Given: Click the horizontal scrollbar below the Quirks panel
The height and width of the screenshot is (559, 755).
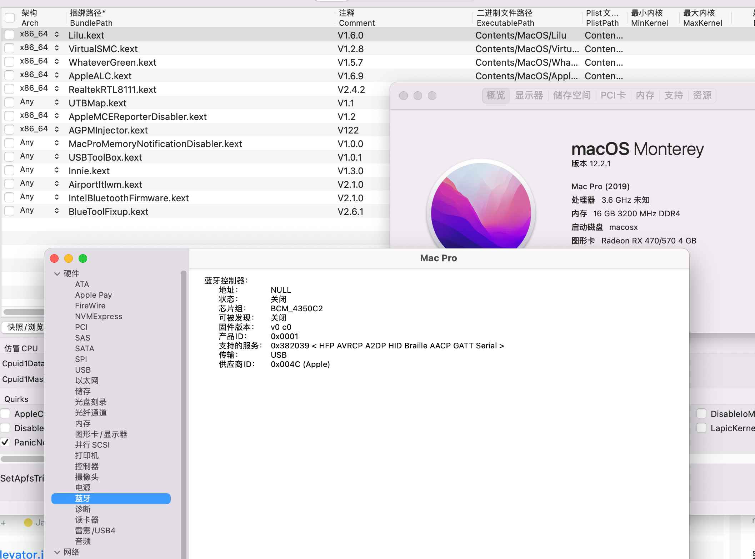Looking at the screenshot, I should [x=22, y=459].
